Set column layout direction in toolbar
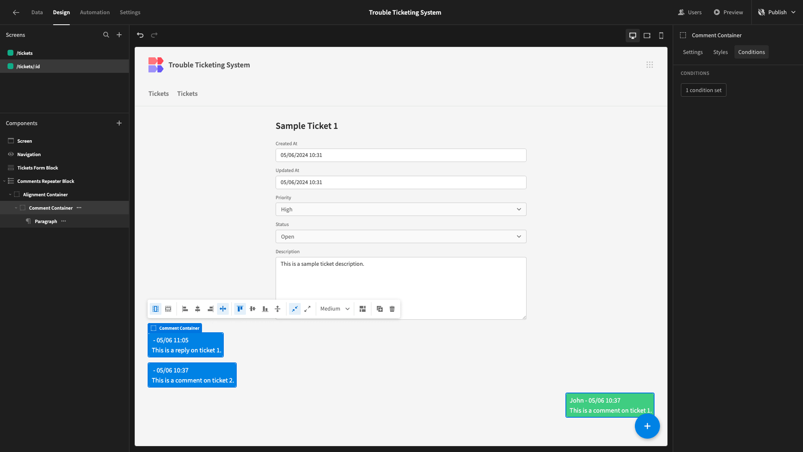The image size is (803, 452). pyautogui.click(x=156, y=309)
